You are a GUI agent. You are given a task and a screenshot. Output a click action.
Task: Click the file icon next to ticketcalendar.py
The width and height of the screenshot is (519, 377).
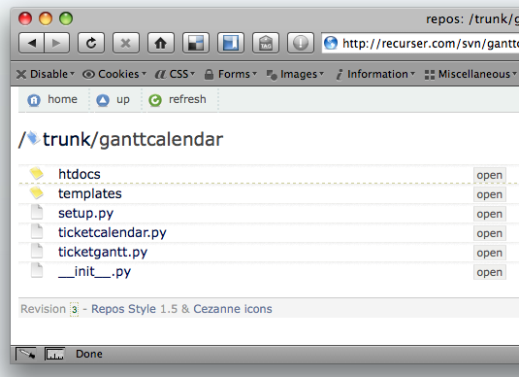[37, 231]
